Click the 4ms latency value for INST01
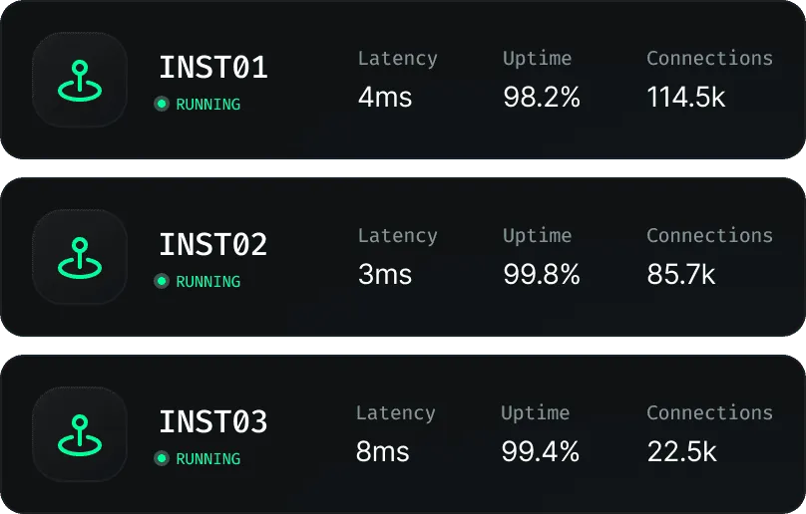The height and width of the screenshot is (514, 806). click(x=384, y=97)
